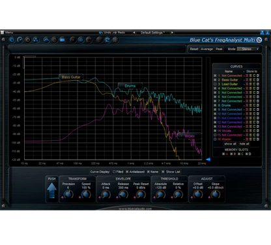Click the blue square-outline toolbar icon
271x245 pixels.
pyautogui.click(x=81, y=40)
